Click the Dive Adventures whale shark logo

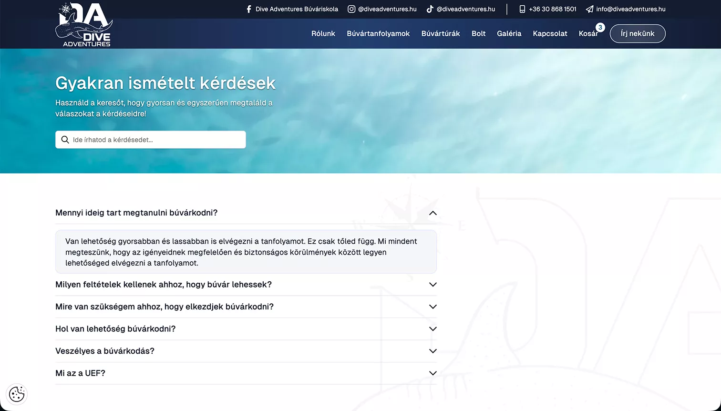(x=84, y=25)
